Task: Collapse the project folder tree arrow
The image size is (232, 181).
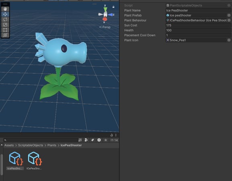Action: pyautogui.click(x=2, y=145)
